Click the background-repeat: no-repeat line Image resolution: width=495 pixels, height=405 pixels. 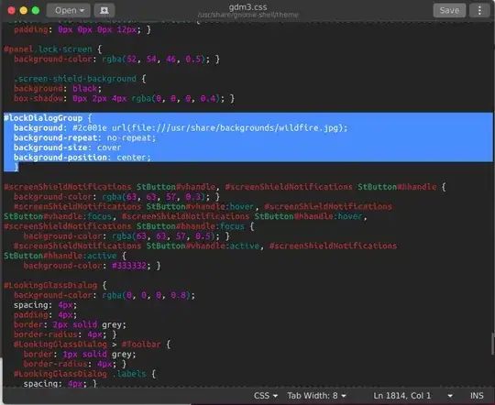tap(85, 137)
